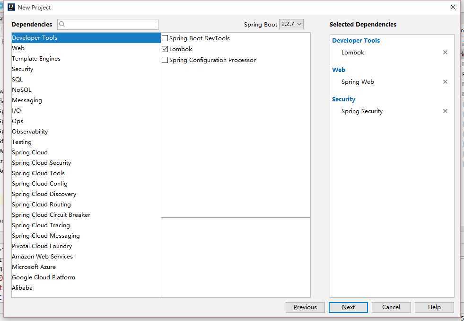Remove Spring Web from selected dependencies
The width and height of the screenshot is (464, 321).
coord(445,82)
